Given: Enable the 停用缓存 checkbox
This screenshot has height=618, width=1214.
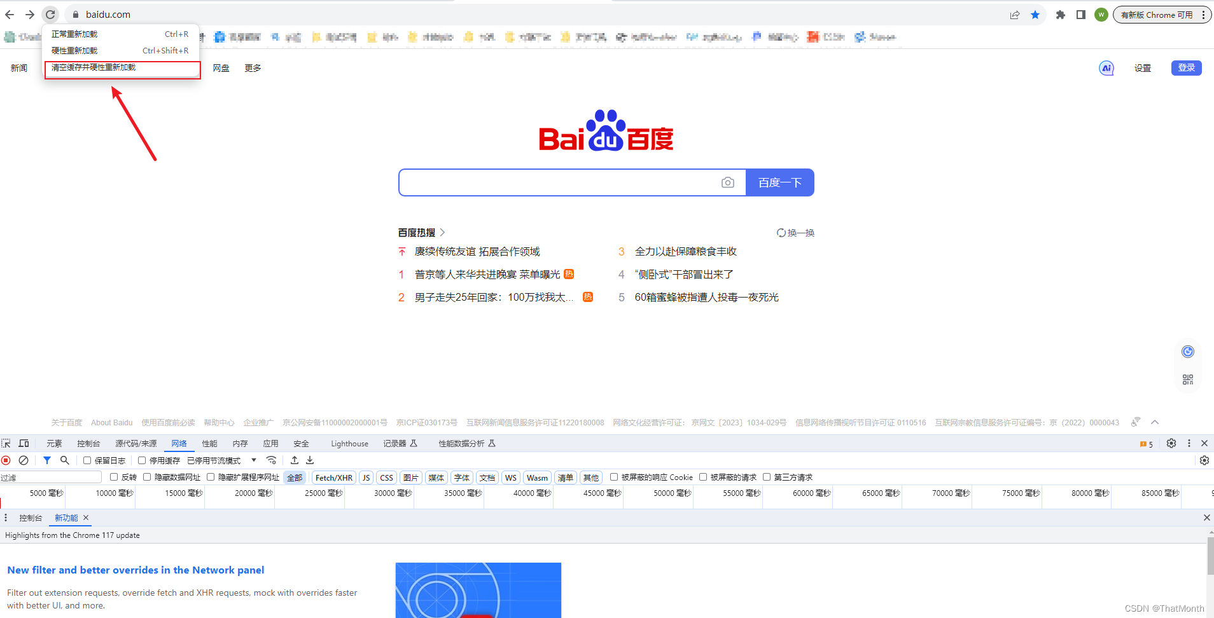Looking at the screenshot, I should tap(142, 460).
